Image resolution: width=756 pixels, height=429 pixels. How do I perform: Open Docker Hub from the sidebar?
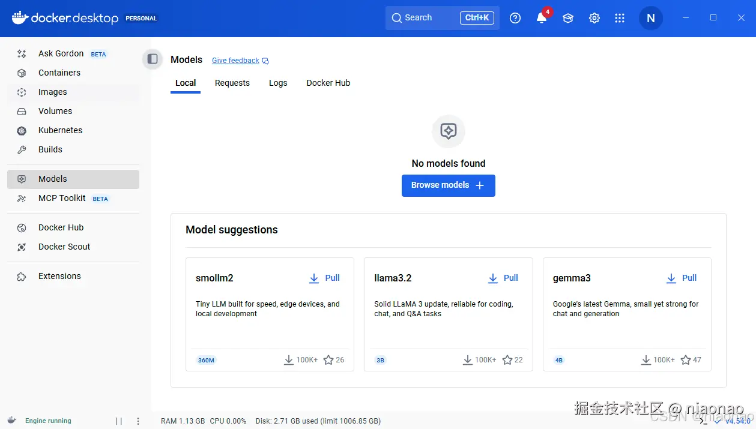[73, 227]
